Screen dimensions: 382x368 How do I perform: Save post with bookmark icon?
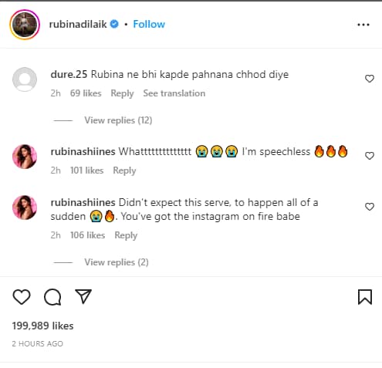coord(365,297)
